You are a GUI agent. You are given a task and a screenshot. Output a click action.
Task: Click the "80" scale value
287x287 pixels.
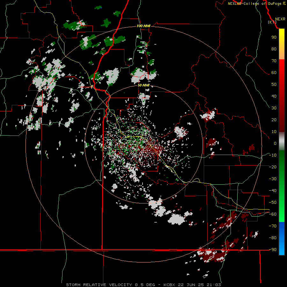point(274,49)
